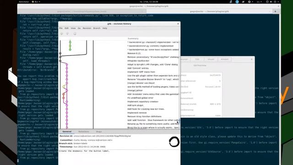Select revision 'Release 0.11.'
Screen dimensions: 293x165
coord(134,53)
